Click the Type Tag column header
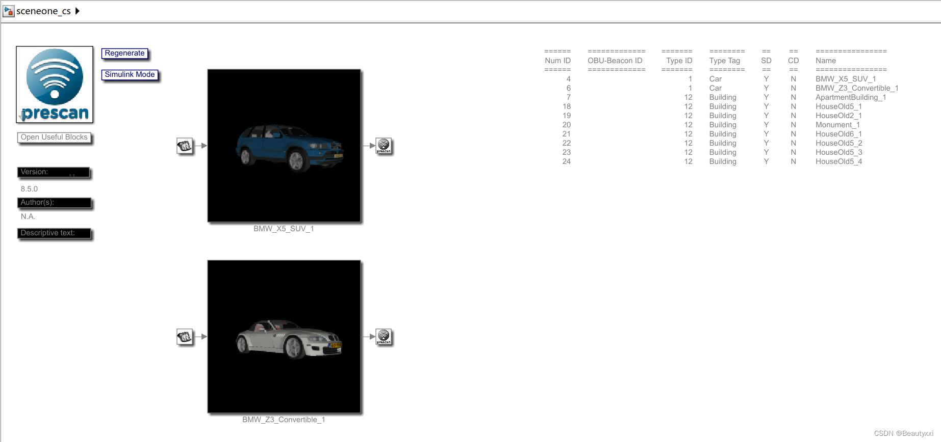This screenshot has width=941, height=442. 725,61
